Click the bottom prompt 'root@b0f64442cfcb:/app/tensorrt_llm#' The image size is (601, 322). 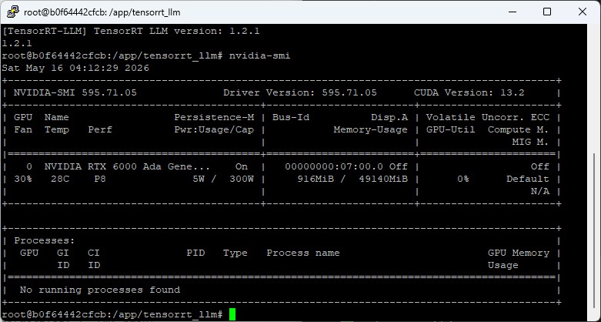point(112,314)
